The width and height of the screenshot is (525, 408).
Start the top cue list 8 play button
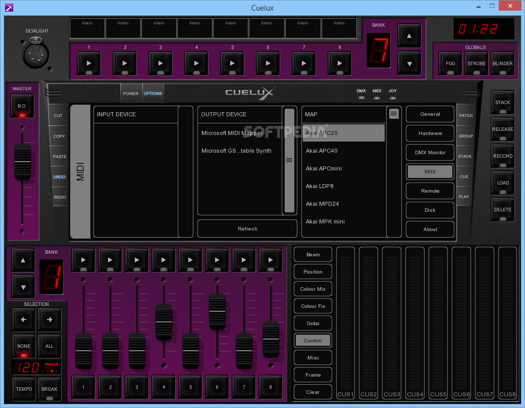340,63
